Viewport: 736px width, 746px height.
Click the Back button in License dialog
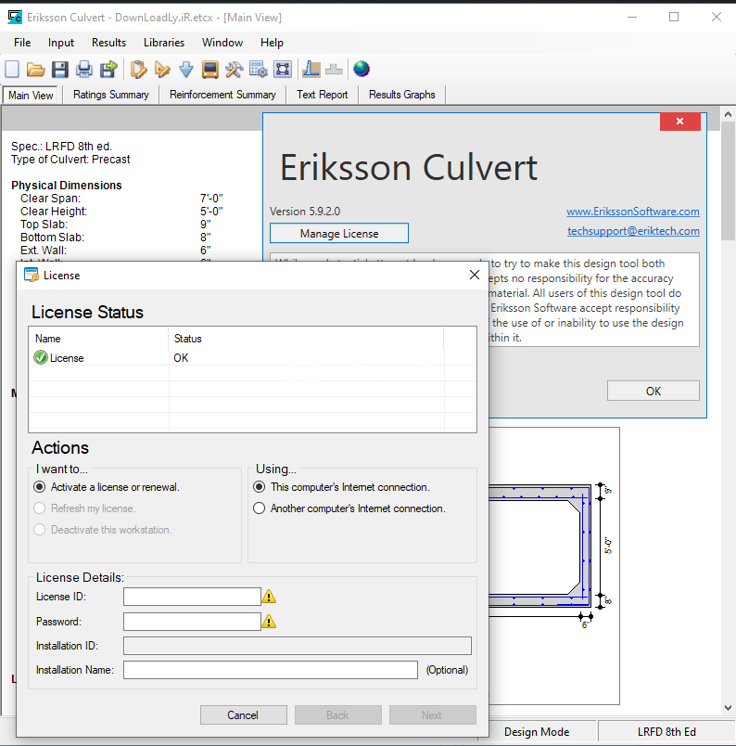[338, 714]
